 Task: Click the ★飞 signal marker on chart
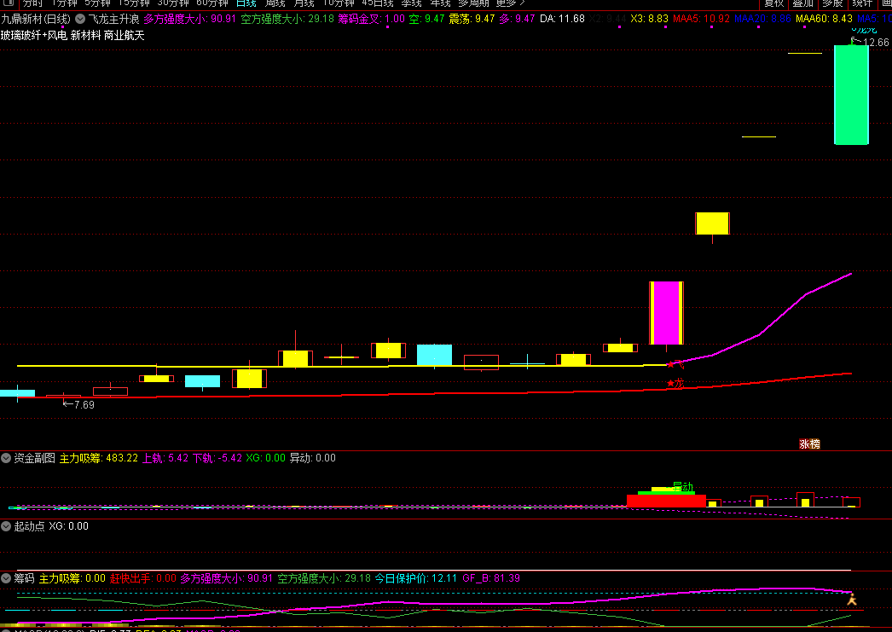click(x=675, y=364)
